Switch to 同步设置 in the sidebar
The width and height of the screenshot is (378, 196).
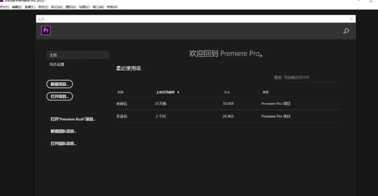[57, 64]
